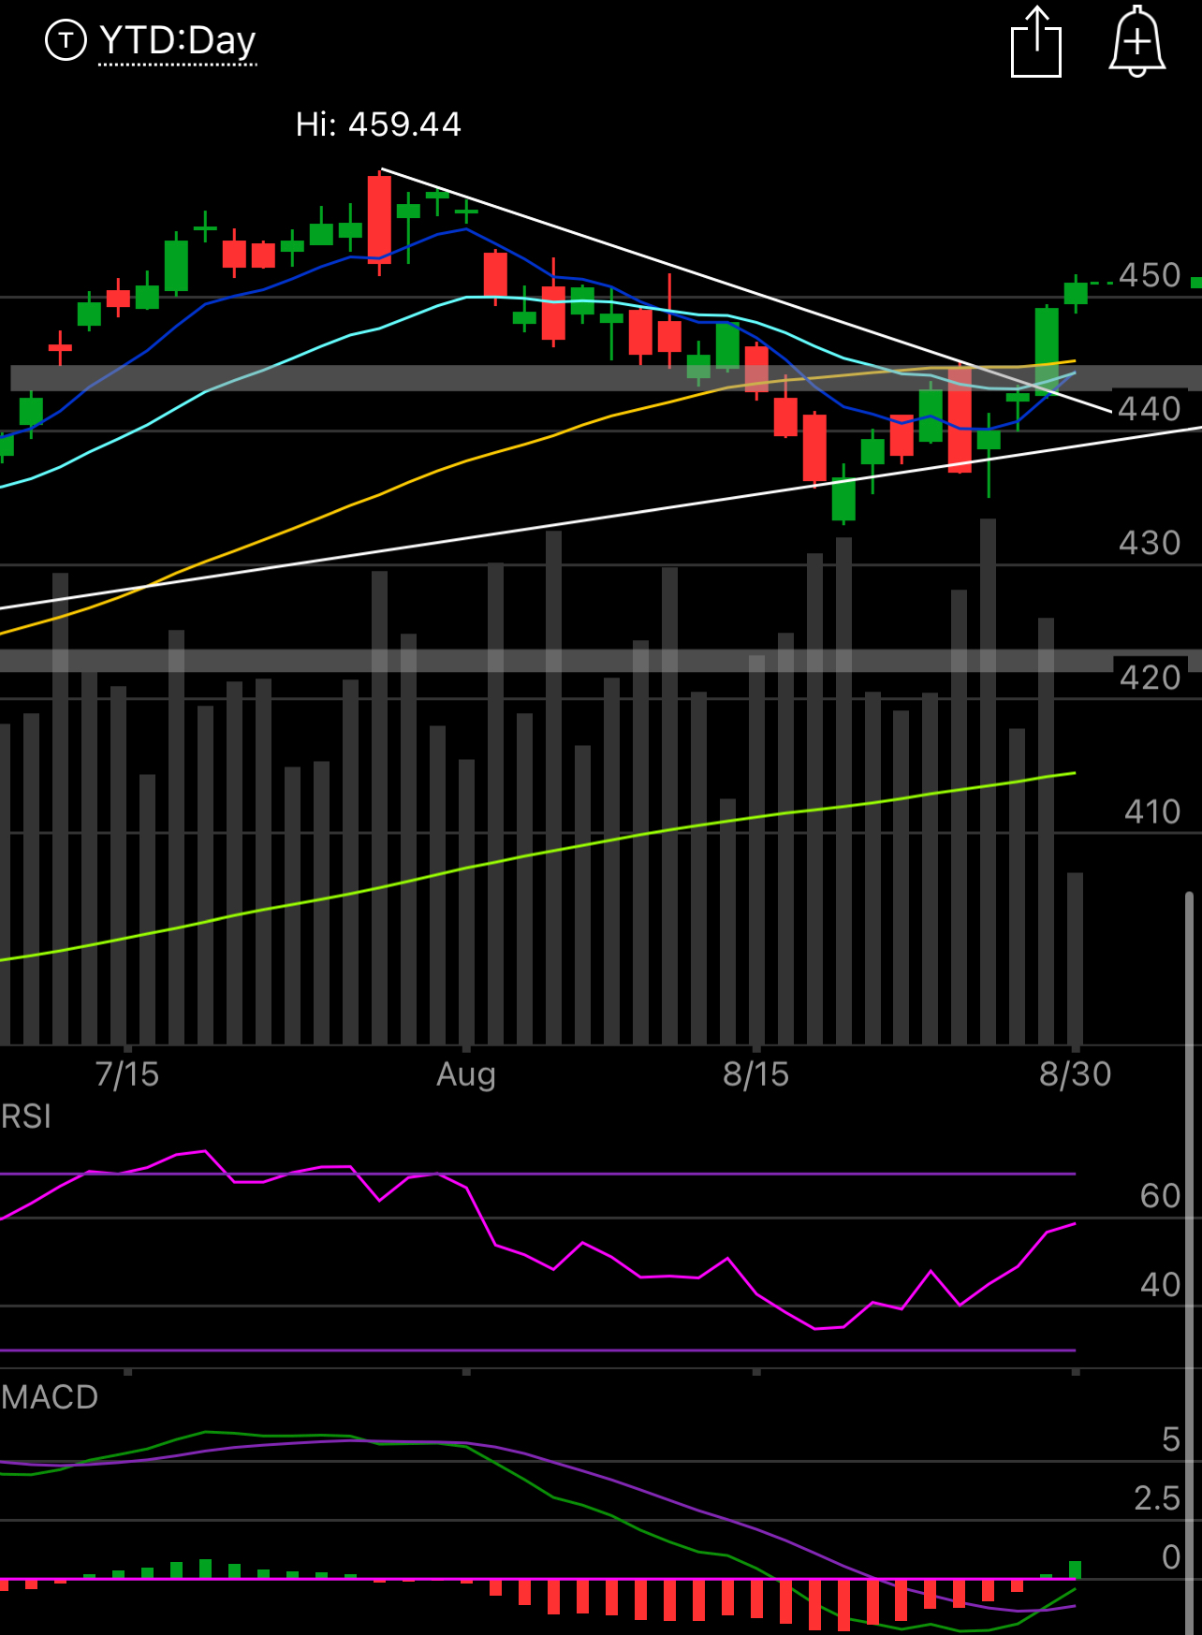Click the 410 price axis label
Image resolution: width=1202 pixels, height=1635 pixels.
pyautogui.click(x=1152, y=811)
